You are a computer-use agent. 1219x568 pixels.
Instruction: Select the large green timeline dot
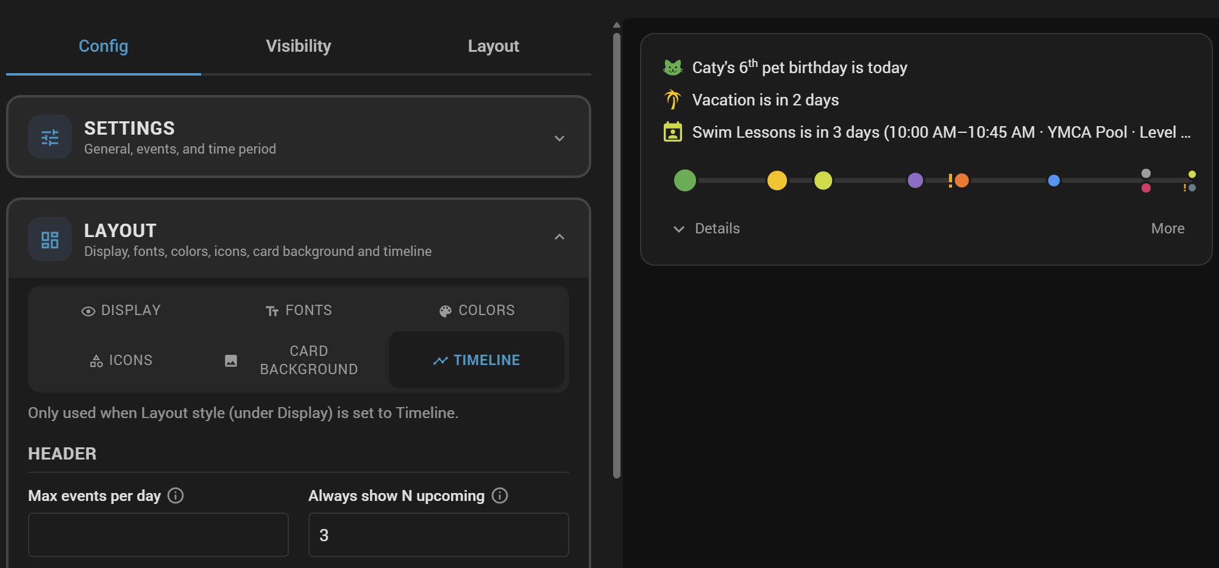[685, 180]
